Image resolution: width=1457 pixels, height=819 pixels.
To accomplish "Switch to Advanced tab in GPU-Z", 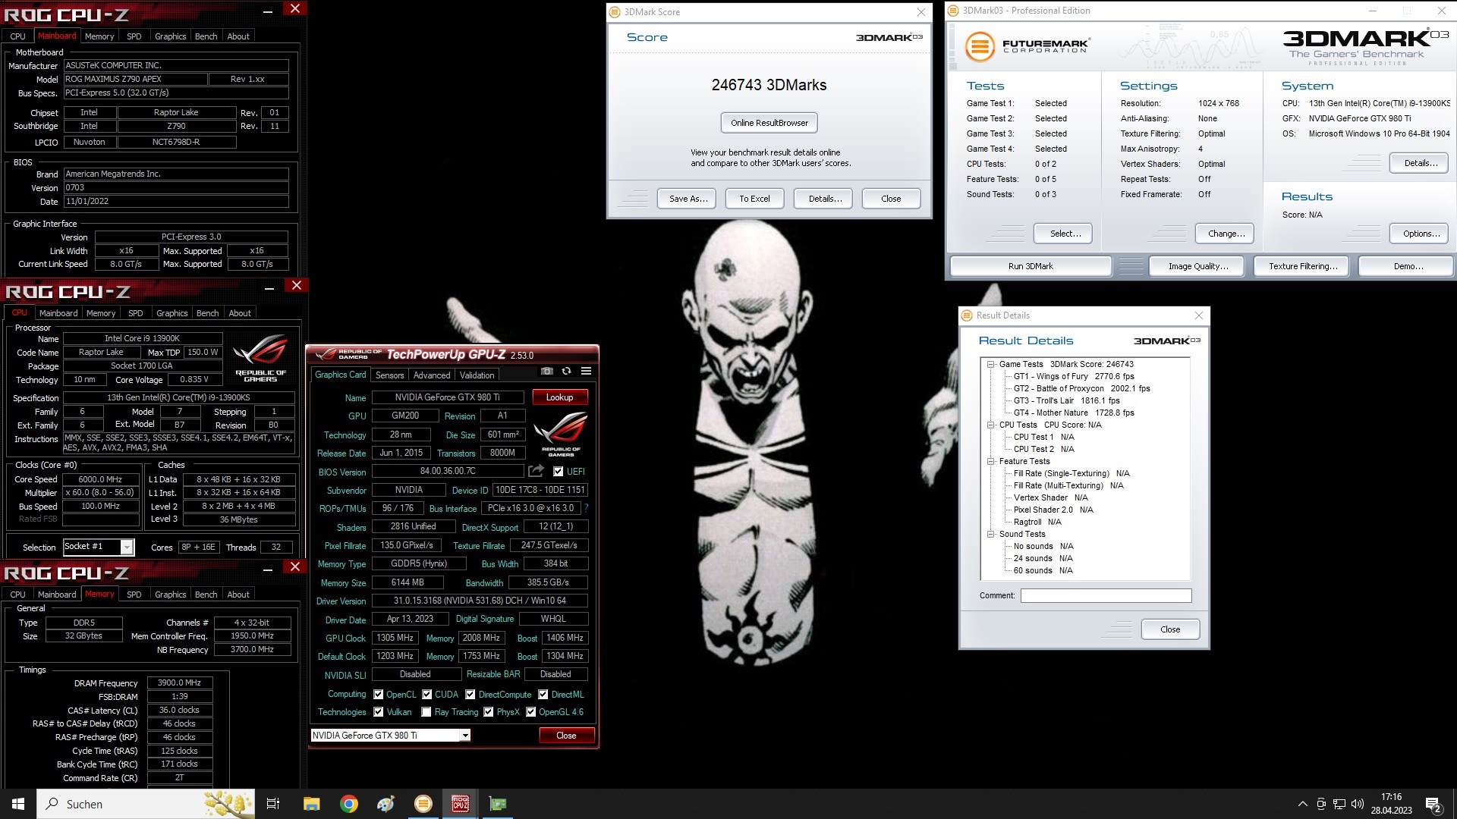I will click(431, 375).
